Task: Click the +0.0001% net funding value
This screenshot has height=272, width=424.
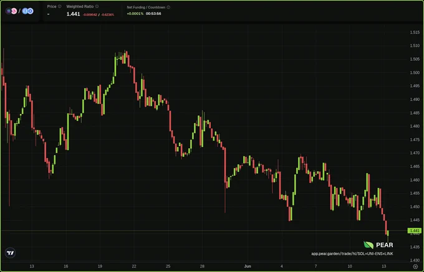Action: 135,14
